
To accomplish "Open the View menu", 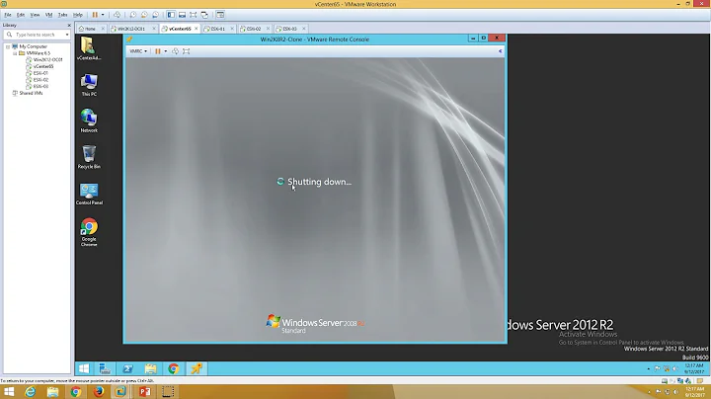I will pyautogui.click(x=35, y=15).
